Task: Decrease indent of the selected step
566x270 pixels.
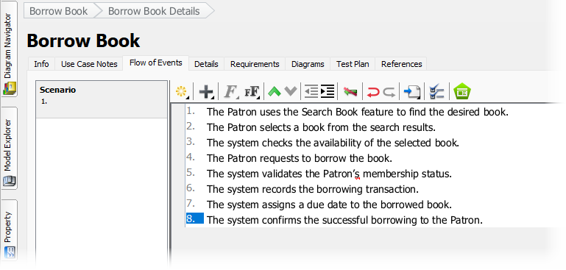Action: (x=311, y=92)
